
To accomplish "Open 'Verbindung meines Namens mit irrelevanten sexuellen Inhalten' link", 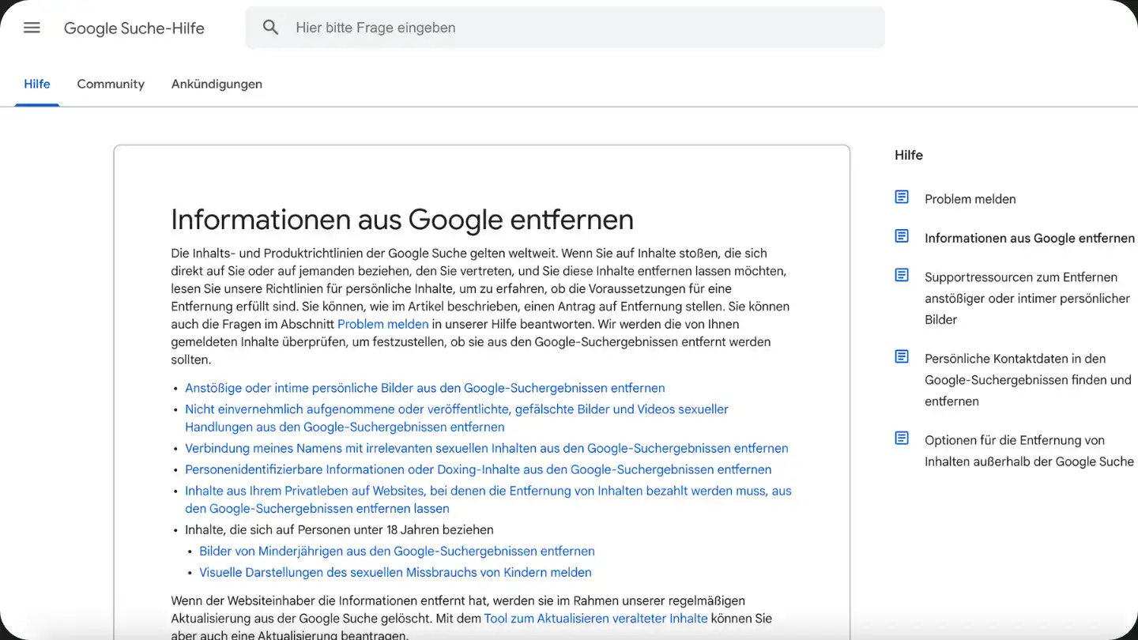I will [x=487, y=448].
